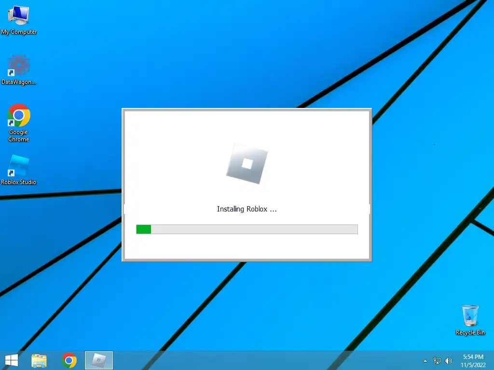This screenshot has height=370, width=494.
Task: Open the volume speaker tray icon
Action: [x=448, y=360]
